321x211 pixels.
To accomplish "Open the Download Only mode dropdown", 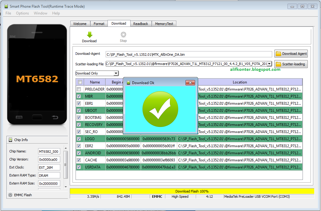I will [116, 73].
